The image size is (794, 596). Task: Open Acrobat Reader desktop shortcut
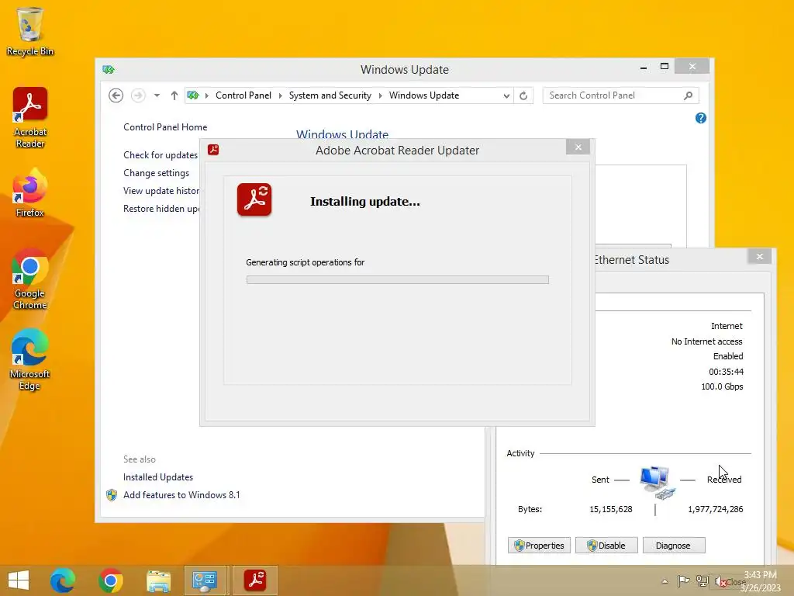click(x=30, y=118)
